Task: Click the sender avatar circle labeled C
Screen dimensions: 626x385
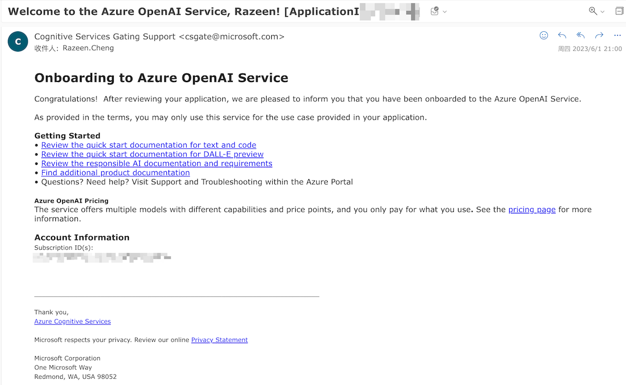Action: 18,42
